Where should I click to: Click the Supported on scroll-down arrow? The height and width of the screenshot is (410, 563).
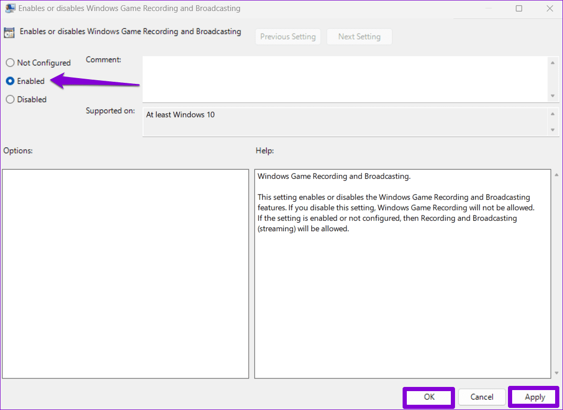click(553, 130)
